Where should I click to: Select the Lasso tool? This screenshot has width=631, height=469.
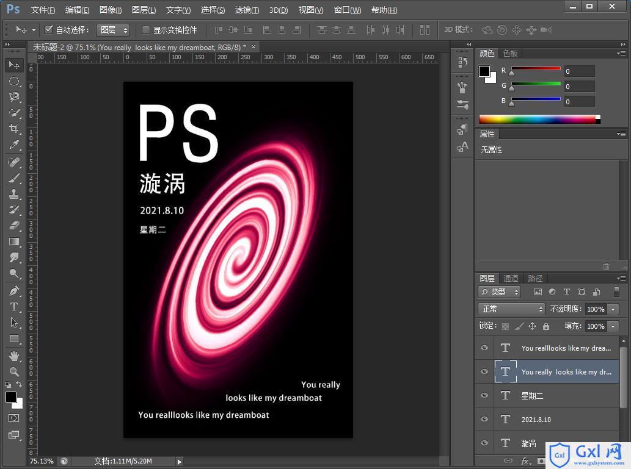(x=14, y=97)
